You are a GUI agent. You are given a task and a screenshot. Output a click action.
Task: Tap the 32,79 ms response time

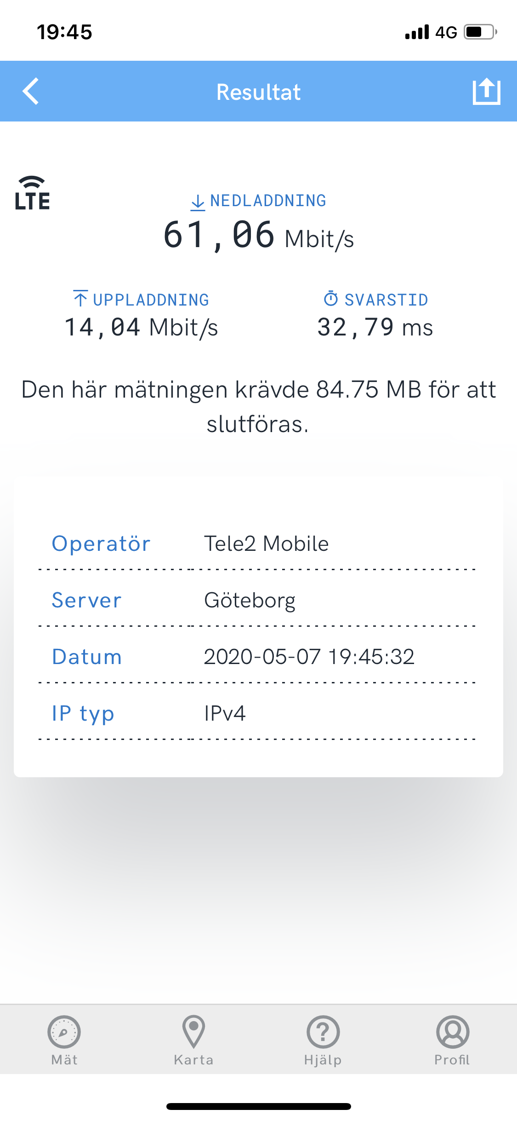(375, 327)
